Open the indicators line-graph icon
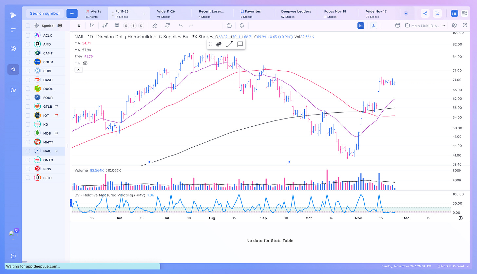The image size is (477, 274). tap(105, 25)
